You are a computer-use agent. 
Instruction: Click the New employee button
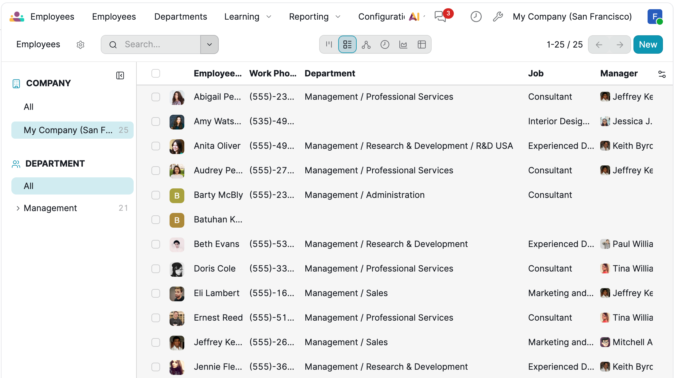(648, 44)
